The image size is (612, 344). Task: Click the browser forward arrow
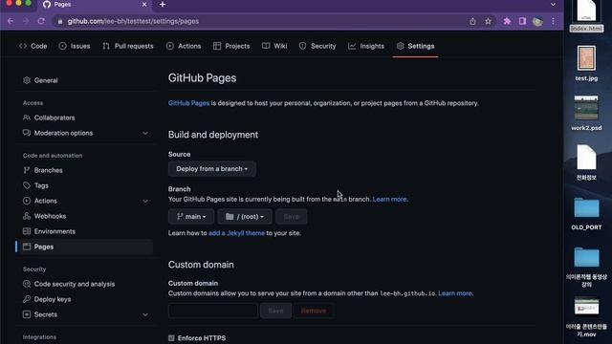[x=26, y=21]
